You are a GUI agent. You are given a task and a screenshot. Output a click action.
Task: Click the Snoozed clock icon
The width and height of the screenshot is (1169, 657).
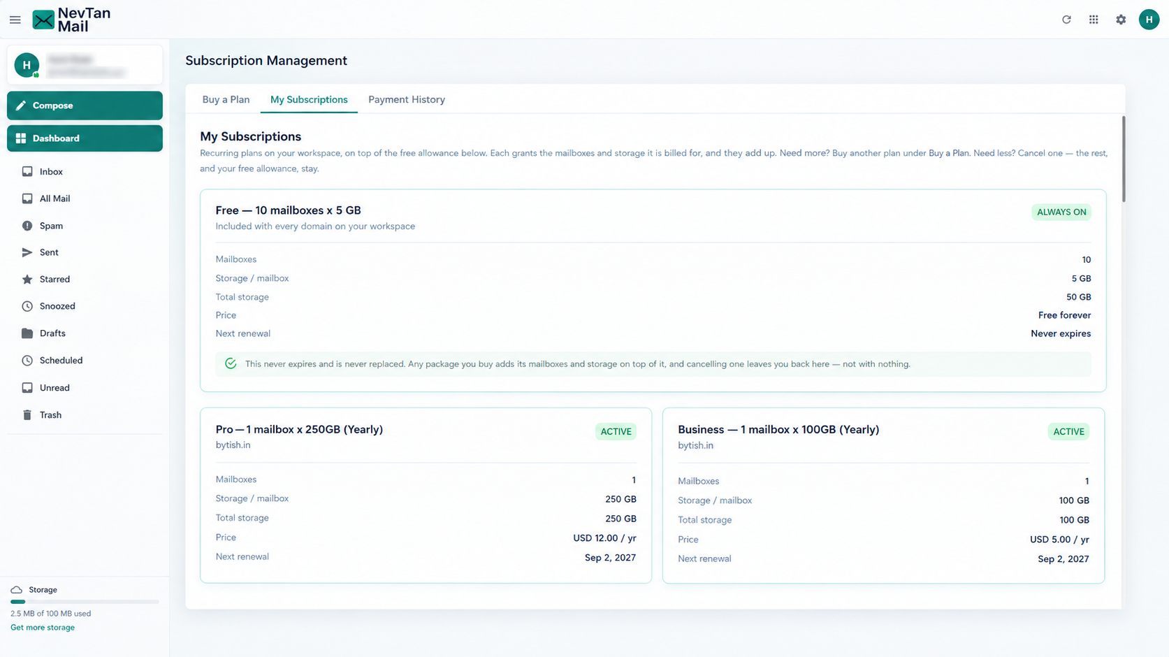(27, 306)
